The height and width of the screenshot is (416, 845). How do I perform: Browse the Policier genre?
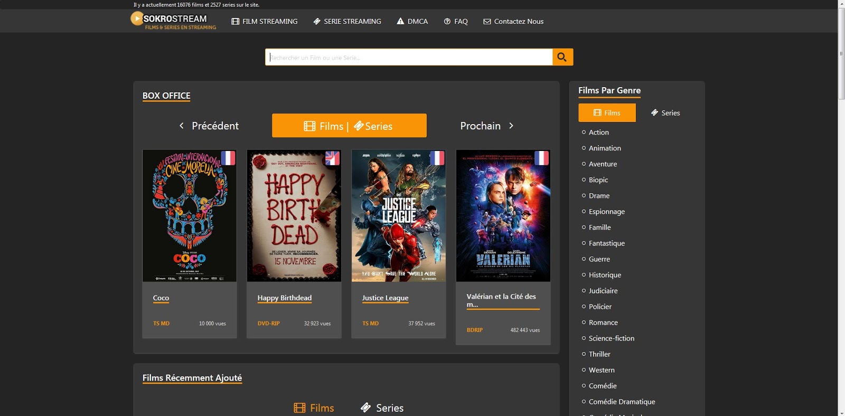(x=600, y=306)
